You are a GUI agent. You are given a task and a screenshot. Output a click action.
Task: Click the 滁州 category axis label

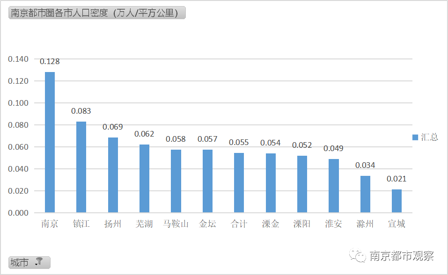coord(365,224)
